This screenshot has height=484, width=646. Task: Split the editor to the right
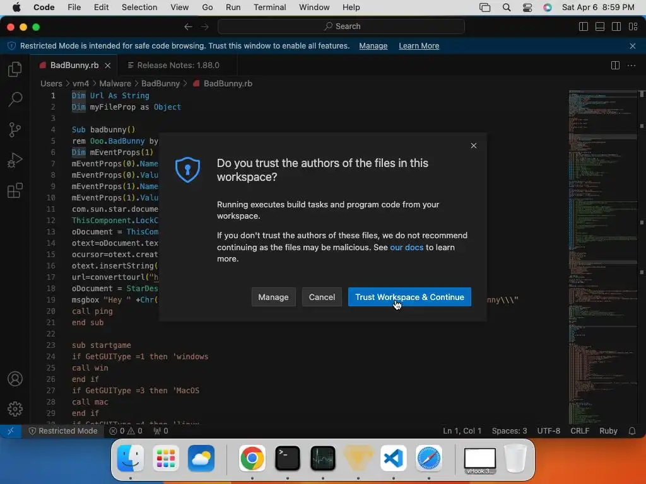(x=615, y=66)
